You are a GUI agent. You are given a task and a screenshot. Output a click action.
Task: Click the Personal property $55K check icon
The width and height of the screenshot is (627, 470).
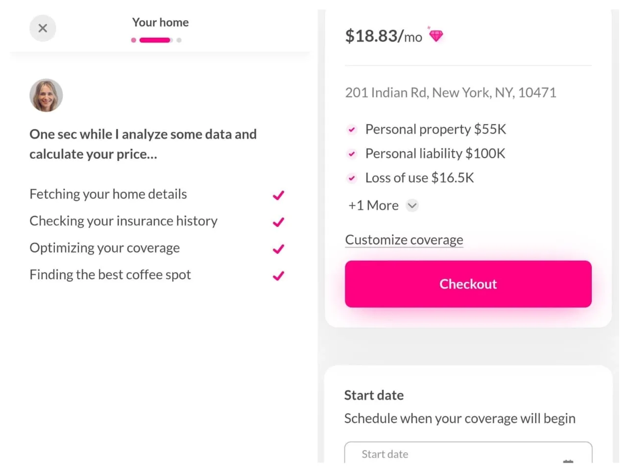coord(352,130)
